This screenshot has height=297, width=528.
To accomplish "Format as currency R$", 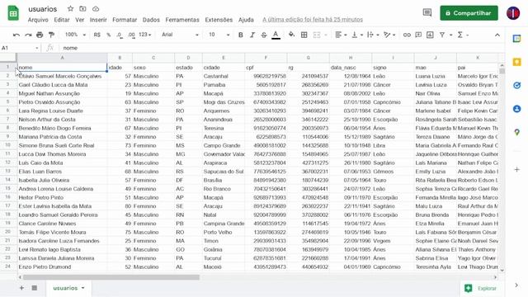I will point(97,35).
